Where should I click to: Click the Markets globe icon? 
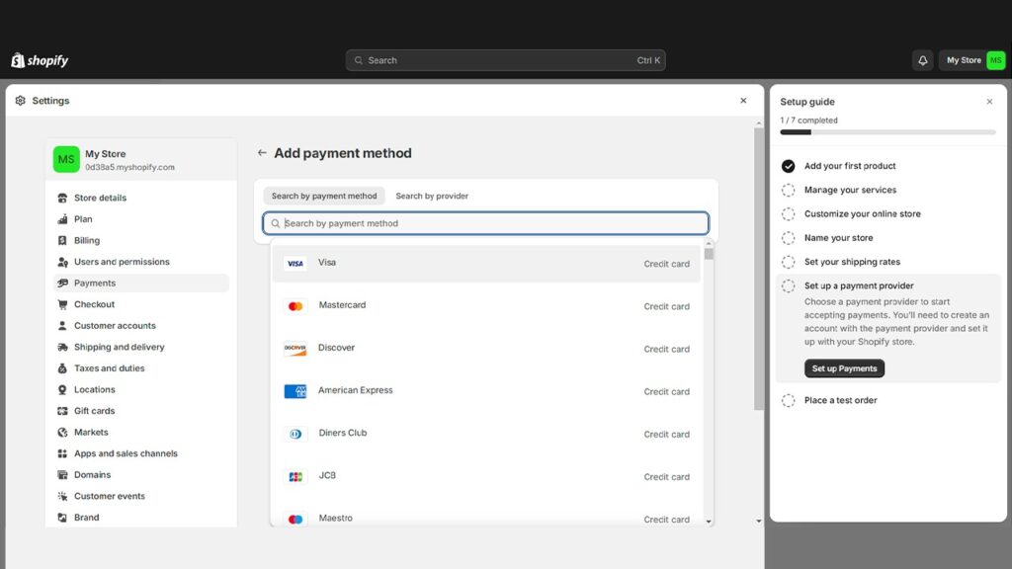point(62,432)
